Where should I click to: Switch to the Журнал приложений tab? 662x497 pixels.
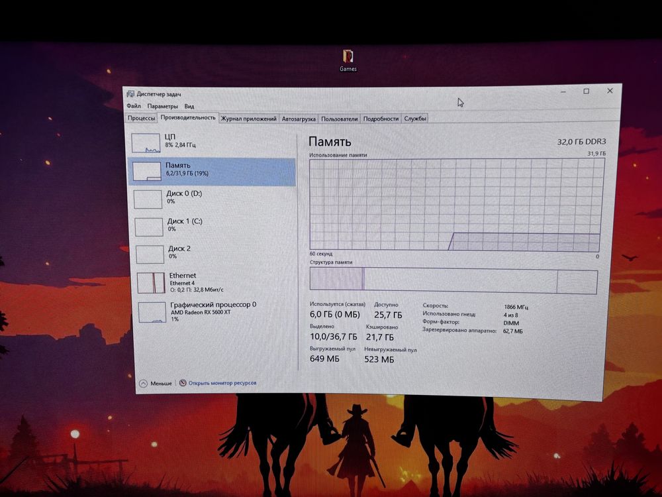[x=249, y=119]
